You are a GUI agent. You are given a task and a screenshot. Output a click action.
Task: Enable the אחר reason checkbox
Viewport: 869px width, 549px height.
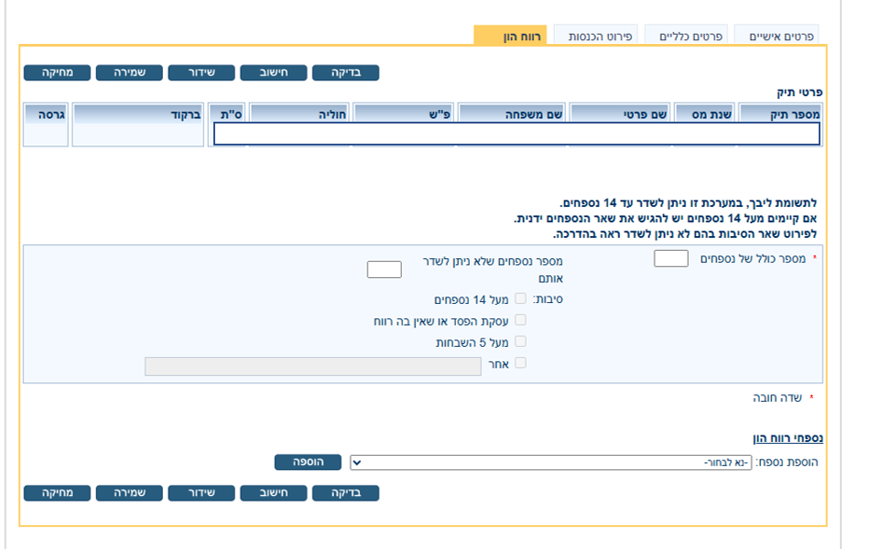pos(520,362)
